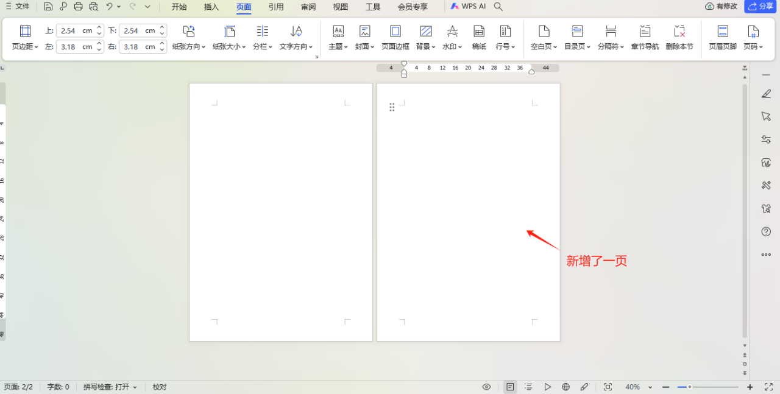Click the zoom in plus button
Screen dimensions: 780x394
click(x=750, y=387)
